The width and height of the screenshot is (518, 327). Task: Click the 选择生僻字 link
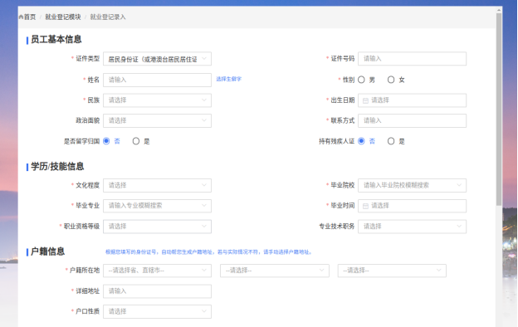click(x=228, y=79)
